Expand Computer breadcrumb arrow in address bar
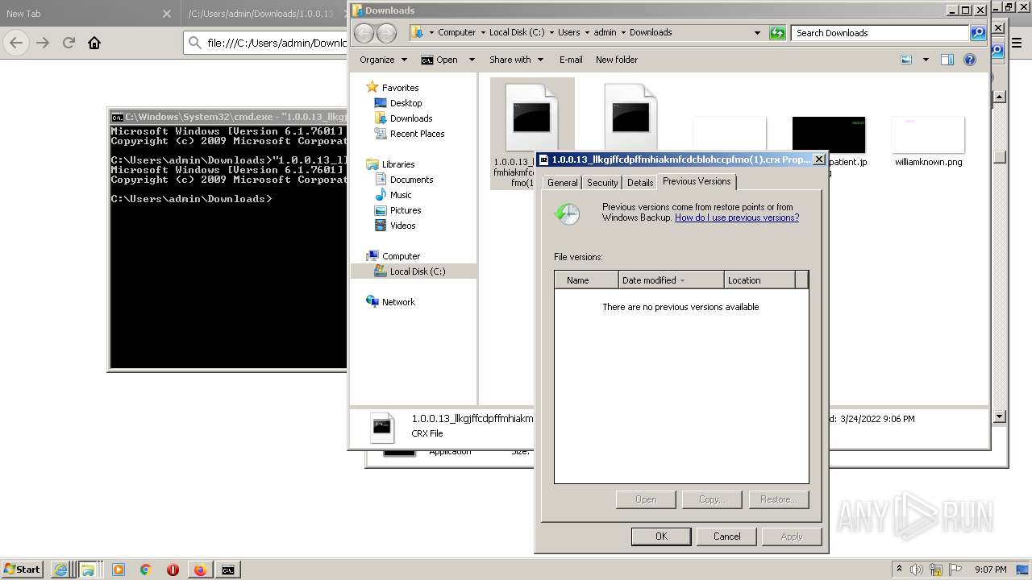Viewport: 1032px width, 580px height. pyautogui.click(x=482, y=33)
